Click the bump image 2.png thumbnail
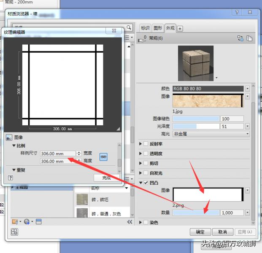 point(208,194)
